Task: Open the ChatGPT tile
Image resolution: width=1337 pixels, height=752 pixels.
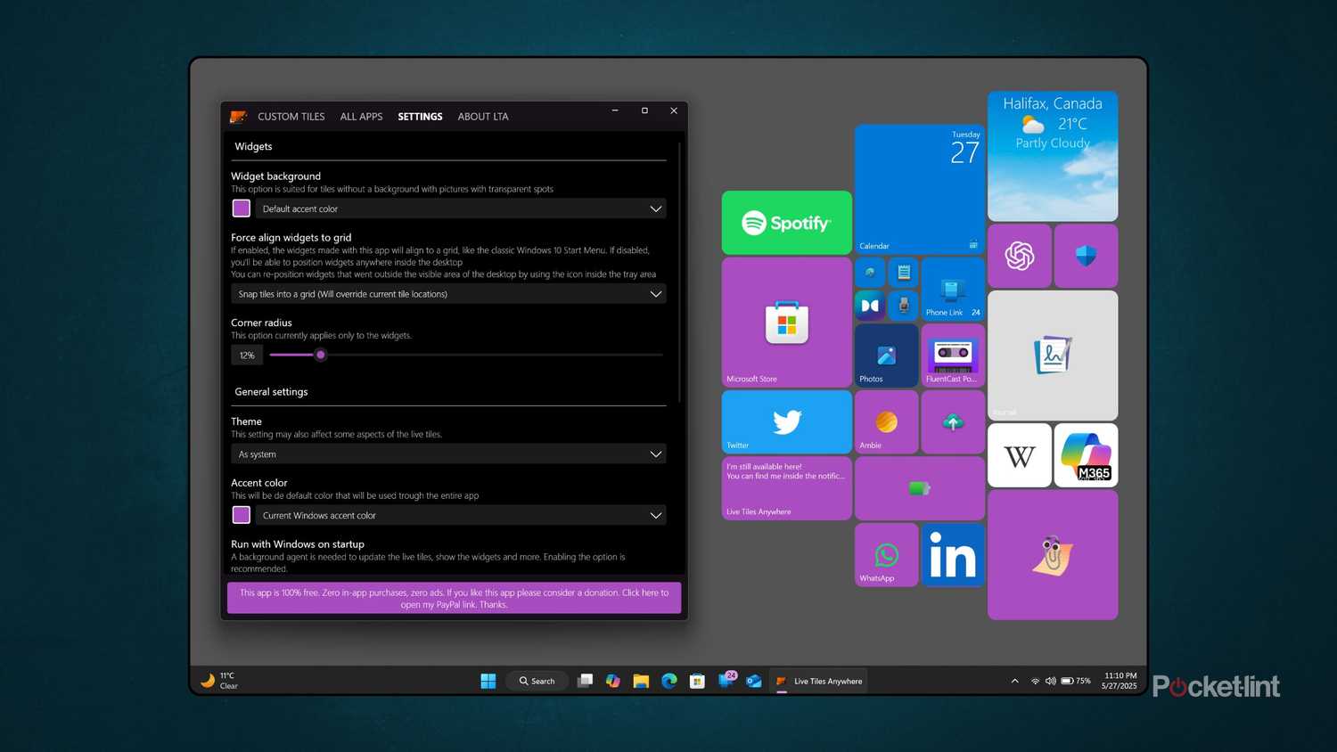Action: click(1019, 256)
